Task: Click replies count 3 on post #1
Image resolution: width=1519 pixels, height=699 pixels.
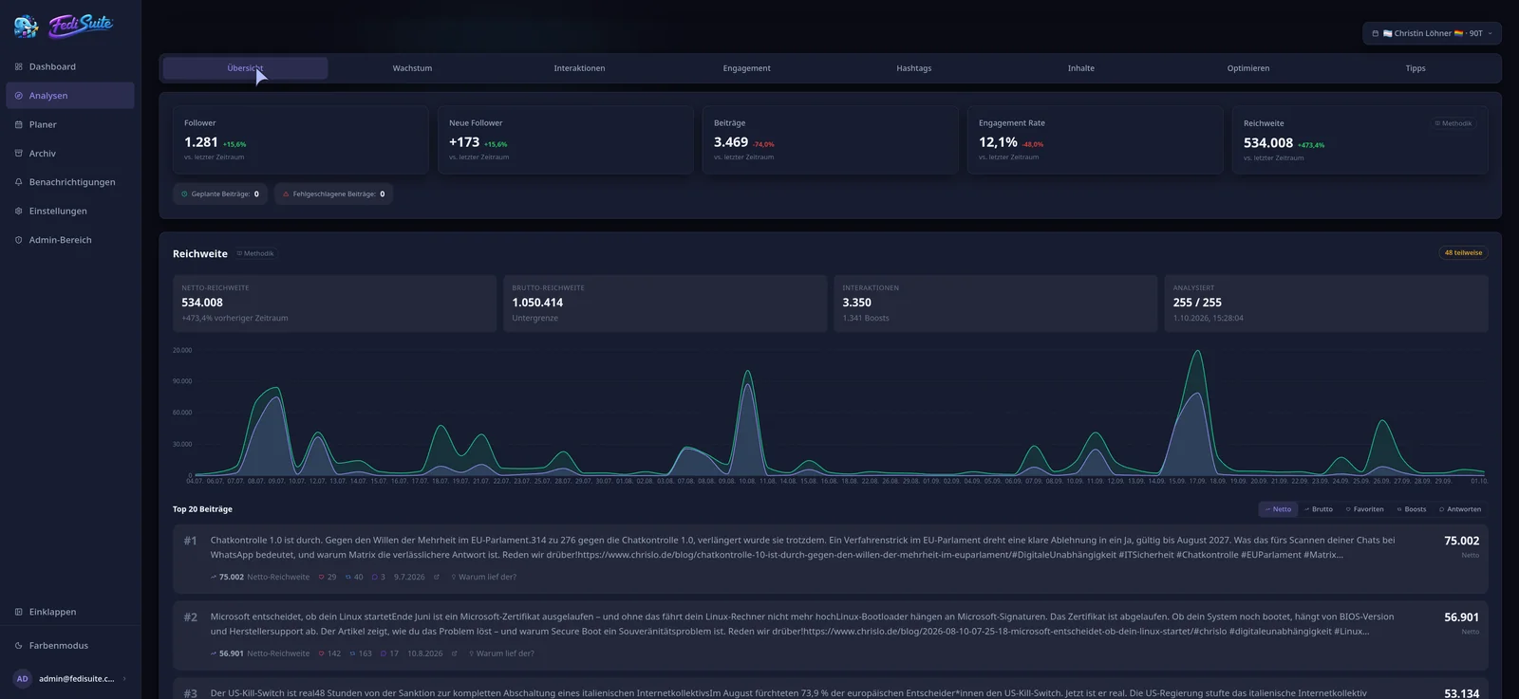Action: 379,577
